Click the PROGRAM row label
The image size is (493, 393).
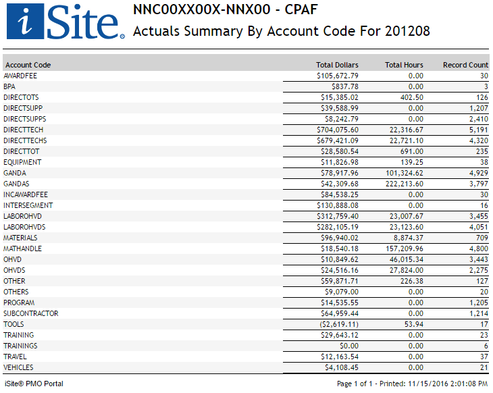click(x=19, y=303)
